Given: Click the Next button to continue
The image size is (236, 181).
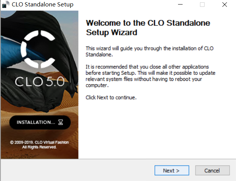Looking at the screenshot, I should click(171, 170).
